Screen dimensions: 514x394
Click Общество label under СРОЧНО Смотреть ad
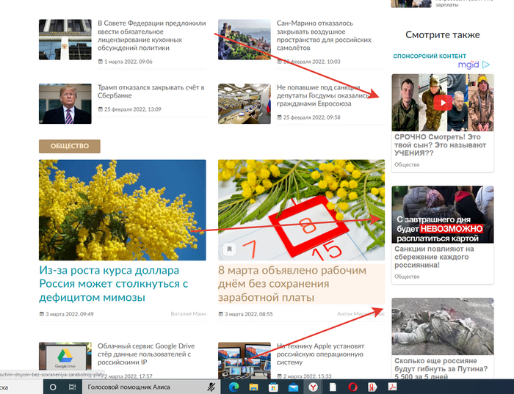pyautogui.click(x=407, y=165)
